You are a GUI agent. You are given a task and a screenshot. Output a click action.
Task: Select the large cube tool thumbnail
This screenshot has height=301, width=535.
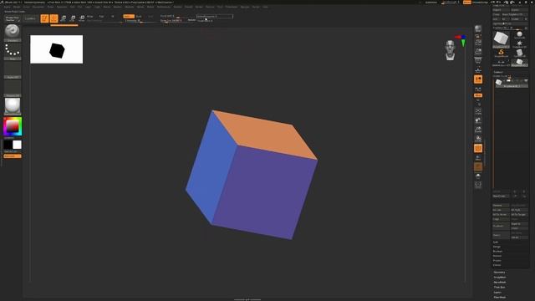click(x=501, y=39)
